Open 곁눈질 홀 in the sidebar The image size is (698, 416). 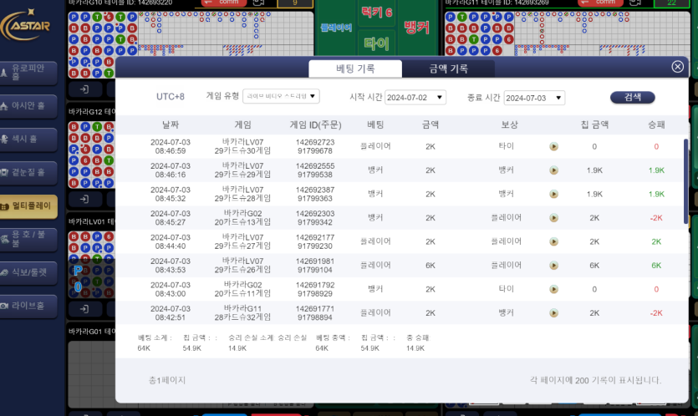(x=28, y=173)
